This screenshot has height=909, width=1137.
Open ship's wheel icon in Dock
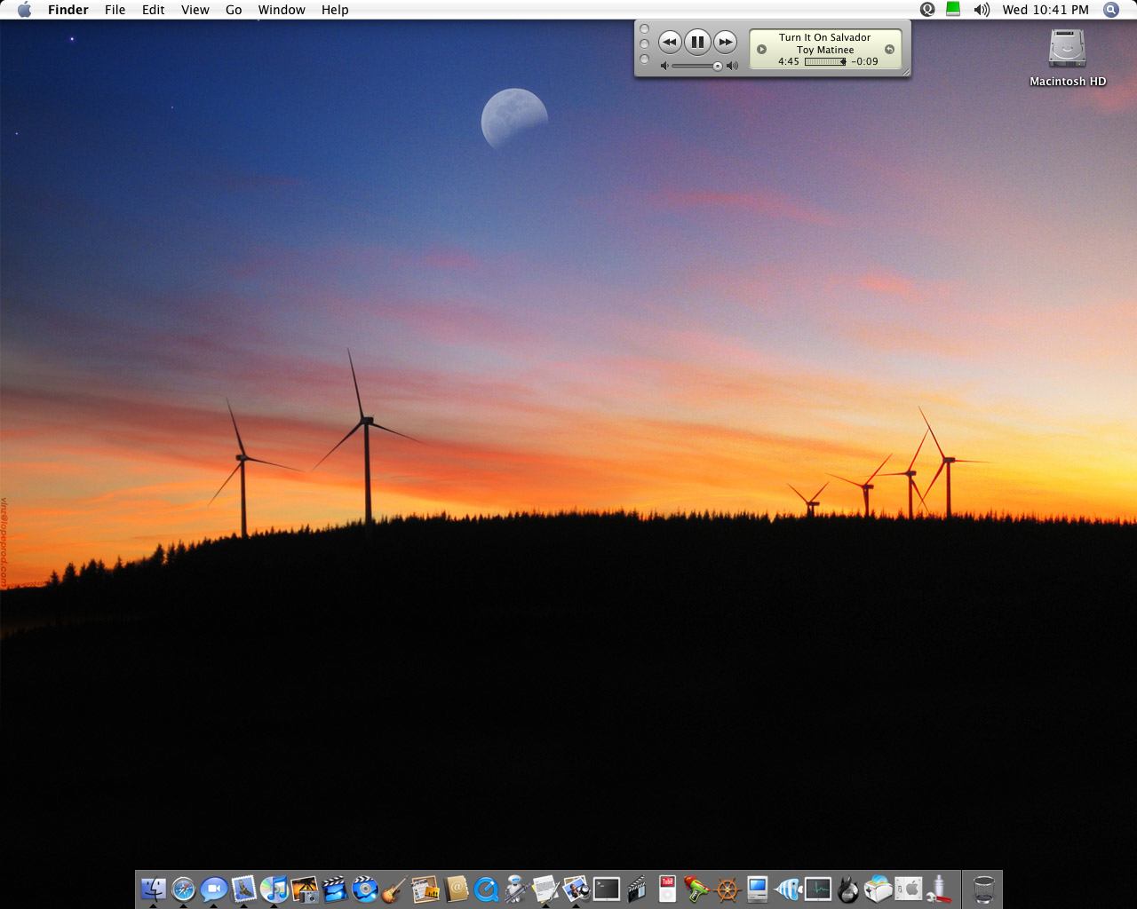coord(727,889)
